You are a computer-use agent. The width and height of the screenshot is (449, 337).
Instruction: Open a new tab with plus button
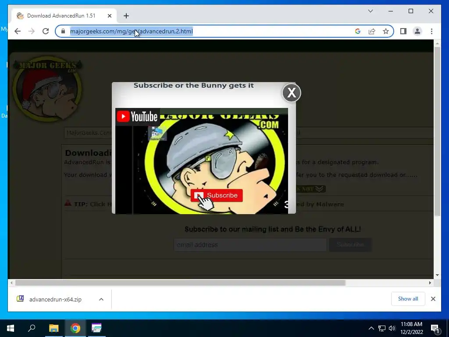[126, 16]
